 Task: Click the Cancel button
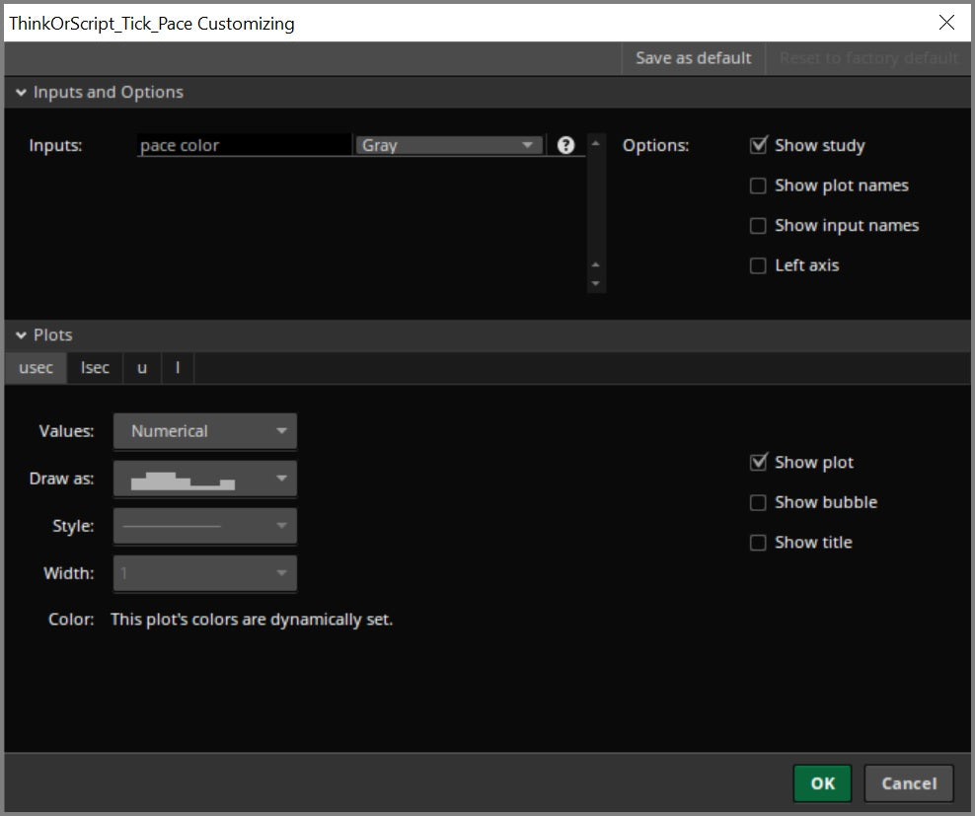(x=909, y=783)
